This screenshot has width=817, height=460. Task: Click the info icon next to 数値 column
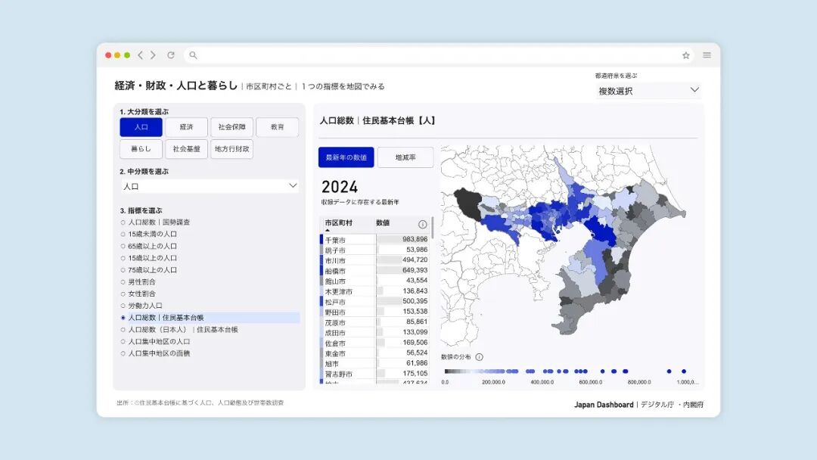423,224
